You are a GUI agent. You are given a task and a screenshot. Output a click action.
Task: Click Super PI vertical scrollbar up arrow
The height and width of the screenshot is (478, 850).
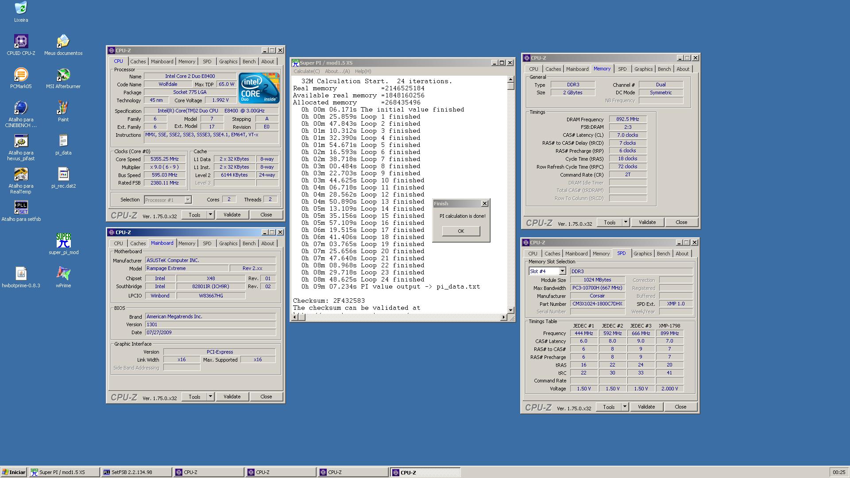(x=510, y=80)
